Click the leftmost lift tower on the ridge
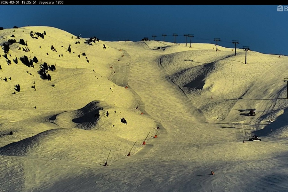This screenshot has height=192, width=288. pos(154,37)
